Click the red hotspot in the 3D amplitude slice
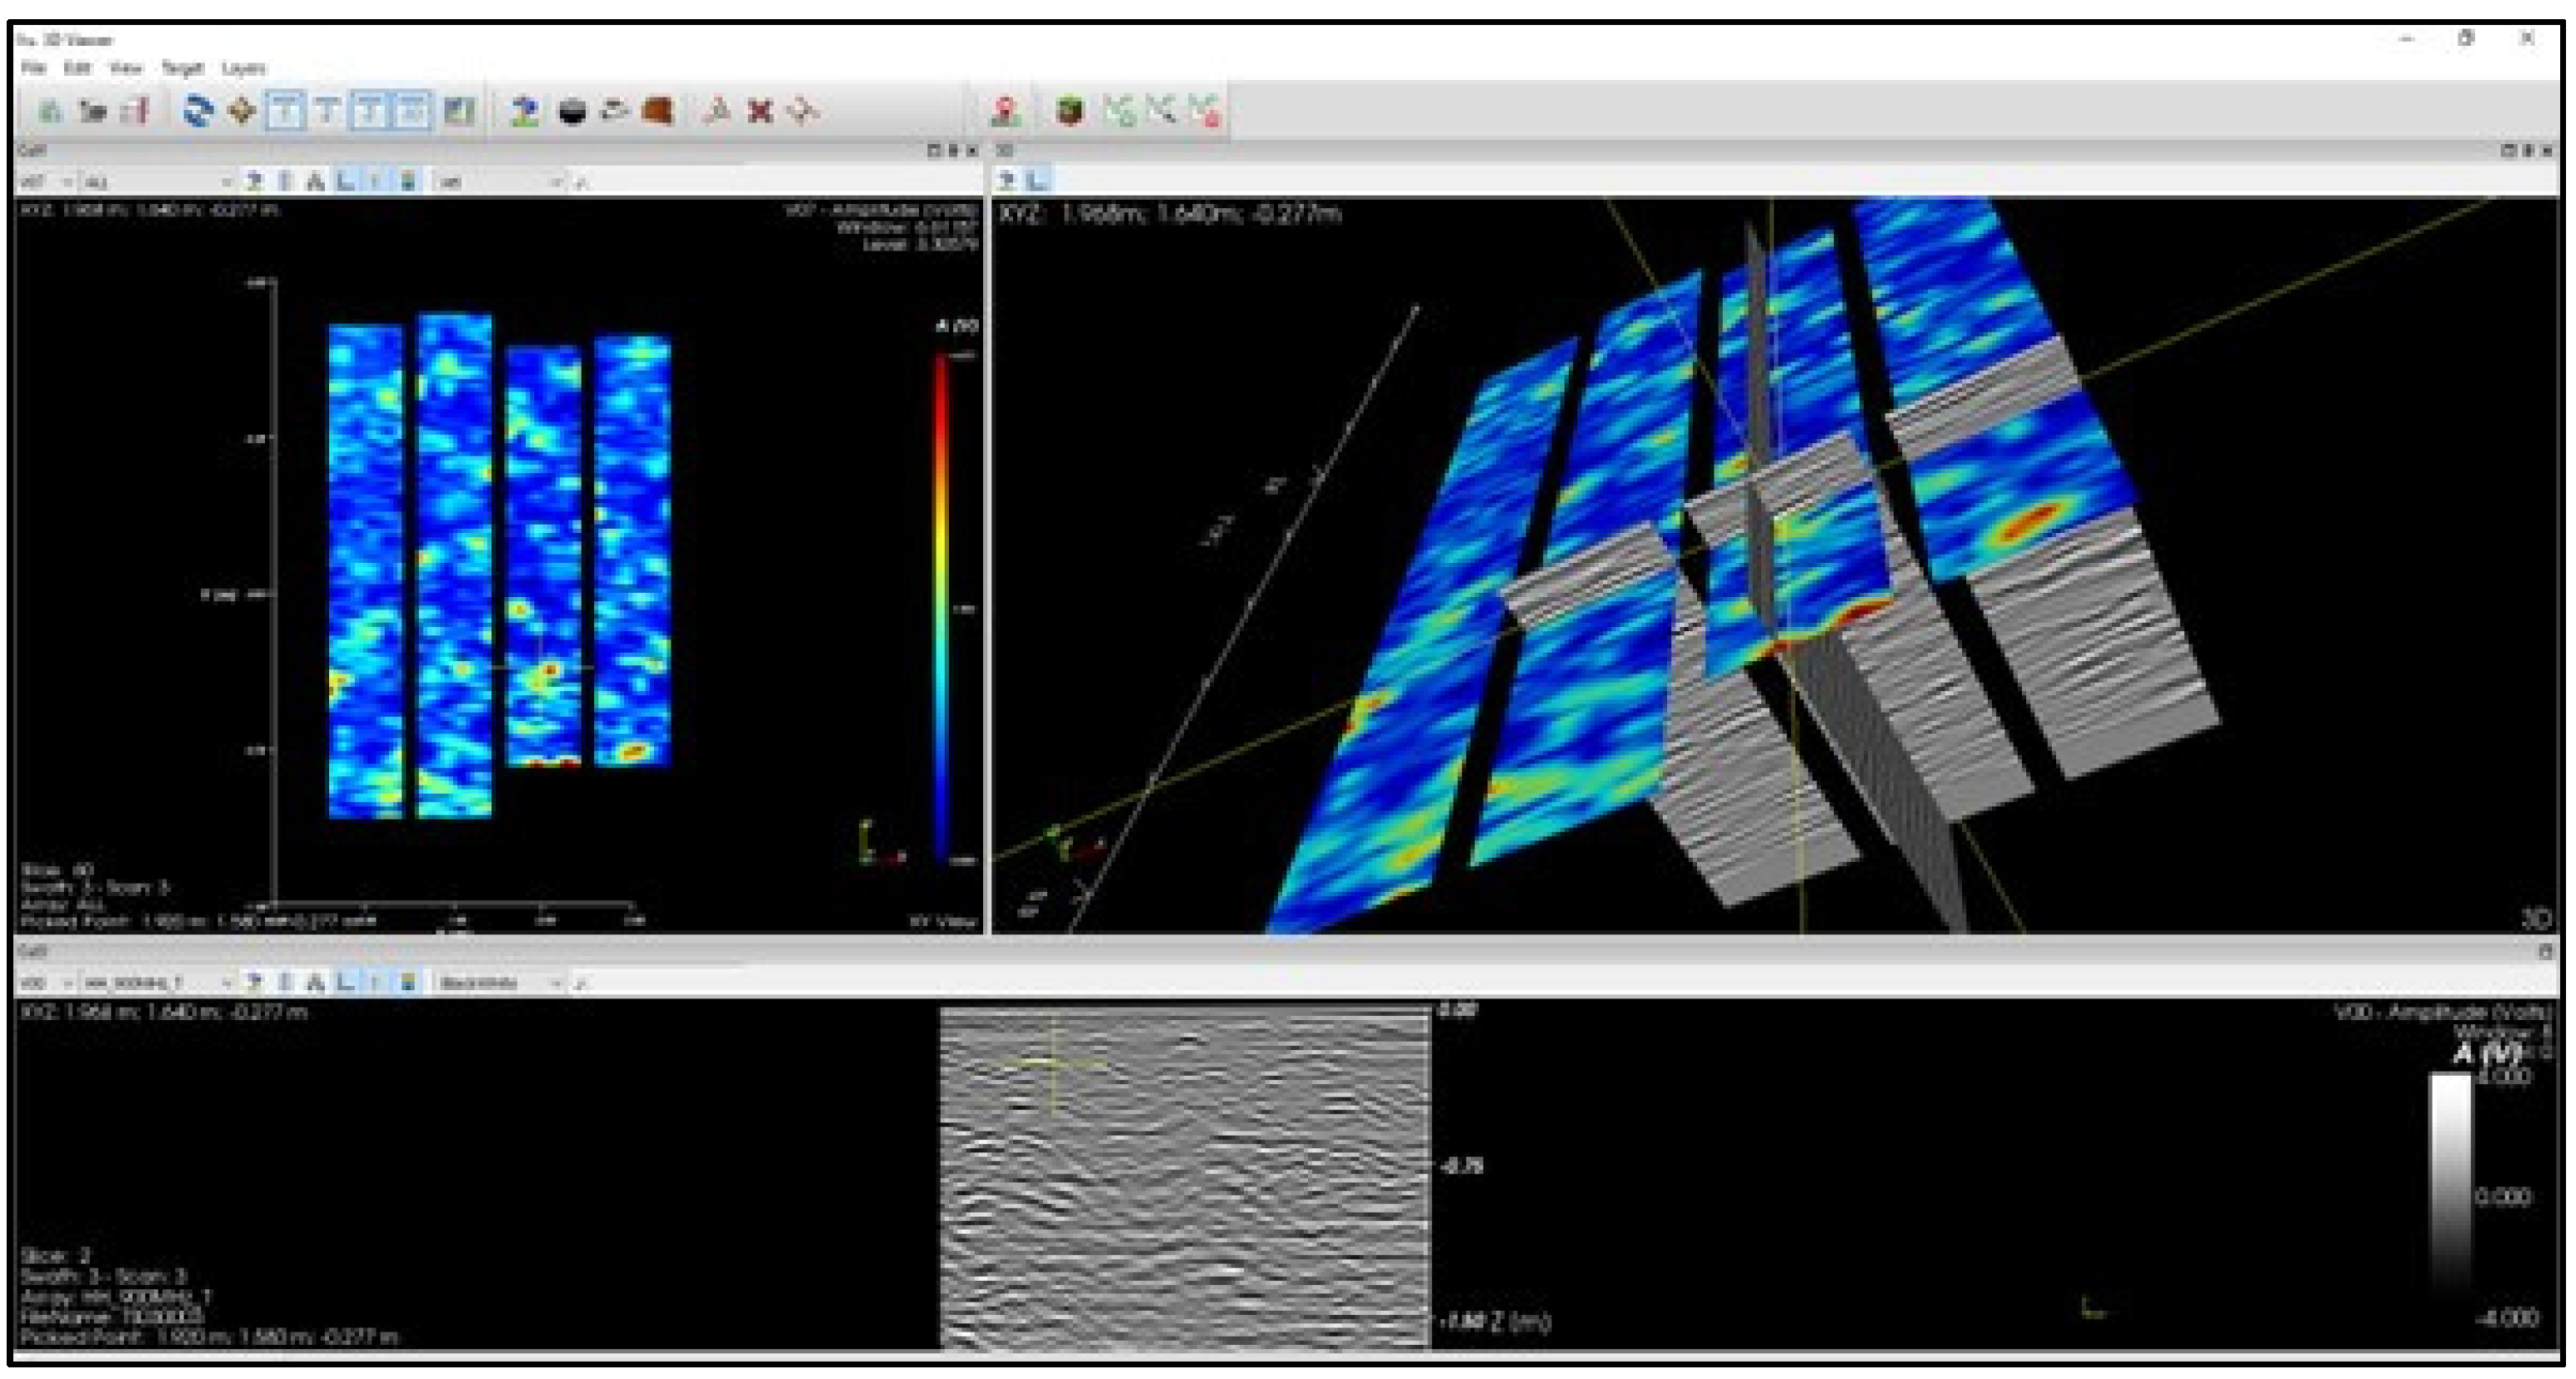Screen dimensions: 2576x1379 (x=2032, y=520)
